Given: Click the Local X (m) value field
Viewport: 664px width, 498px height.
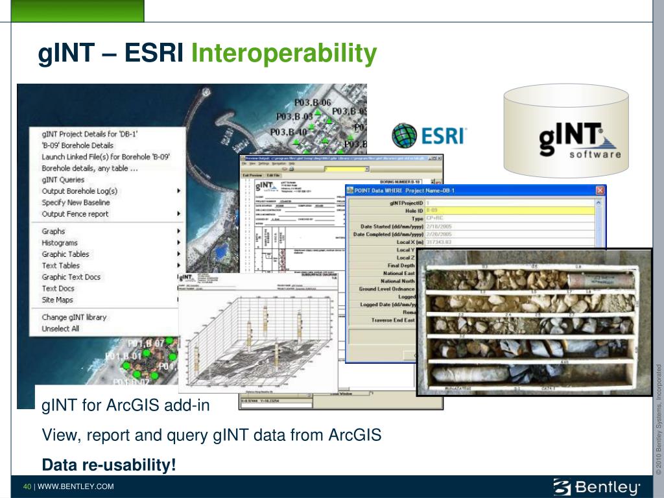Looking at the screenshot, I should (510, 243).
